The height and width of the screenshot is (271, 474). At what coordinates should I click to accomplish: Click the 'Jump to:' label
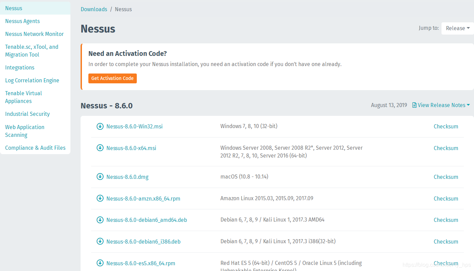tap(429, 28)
